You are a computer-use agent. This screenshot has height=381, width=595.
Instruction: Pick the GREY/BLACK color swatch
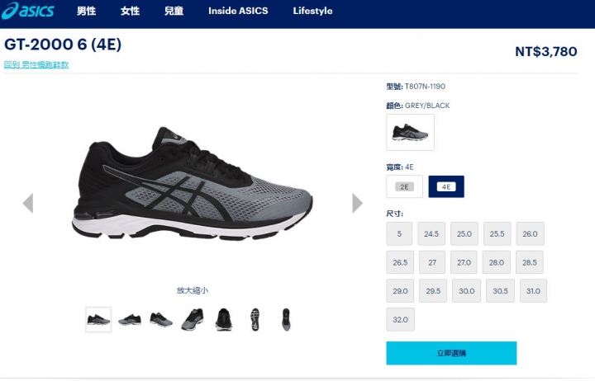coord(410,133)
